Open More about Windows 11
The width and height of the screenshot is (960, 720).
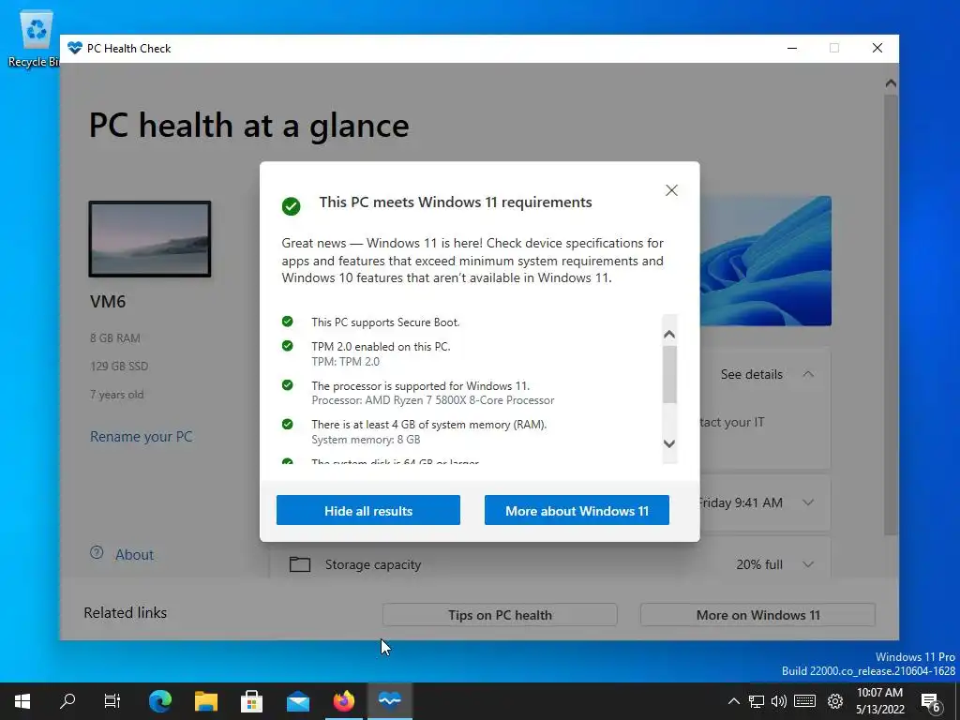click(577, 510)
